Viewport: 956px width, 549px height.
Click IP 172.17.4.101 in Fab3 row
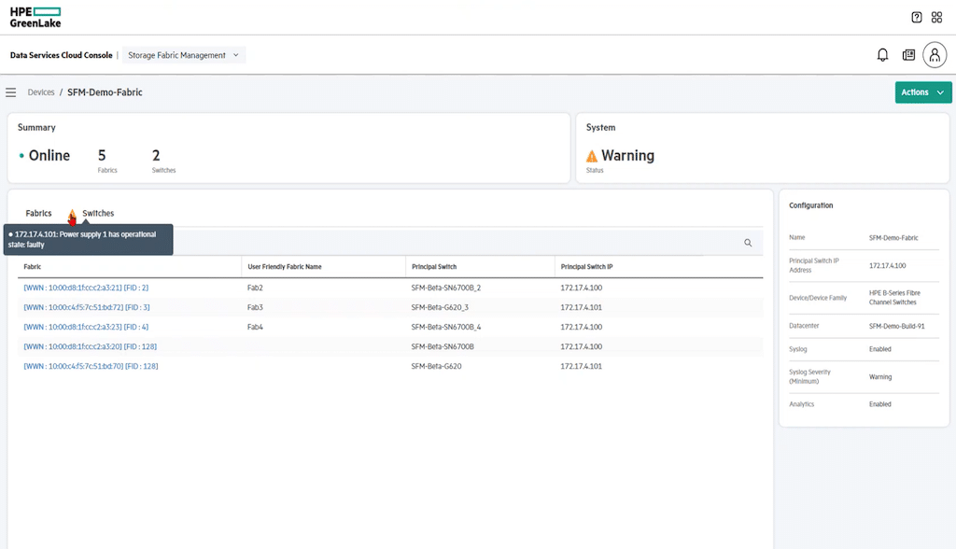pyautogui.click(x=581, y=307)
